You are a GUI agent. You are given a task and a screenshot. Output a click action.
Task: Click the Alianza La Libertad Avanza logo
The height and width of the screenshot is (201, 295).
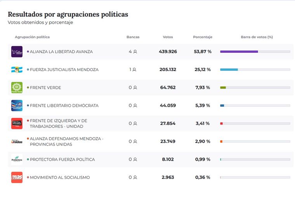pos(17,52)
